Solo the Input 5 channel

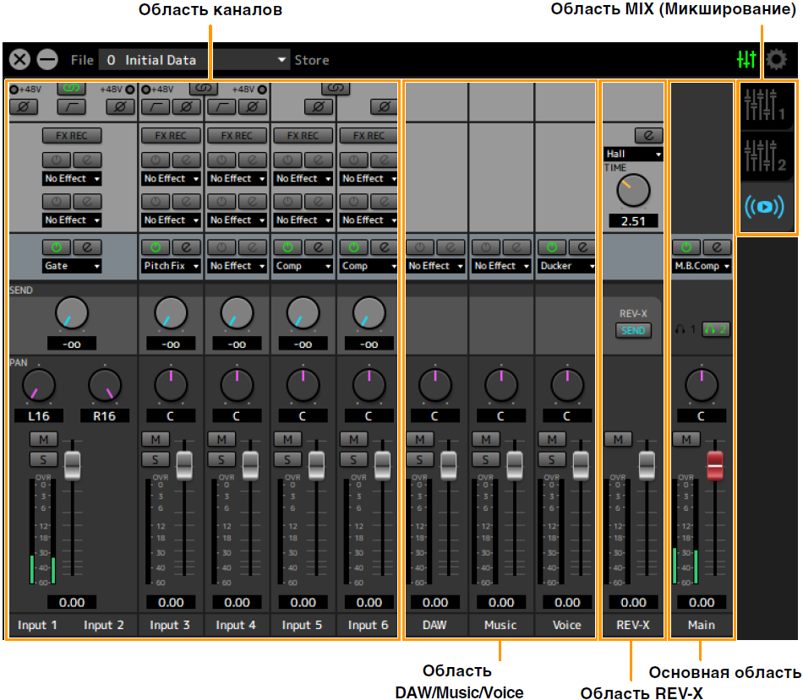[287, 459]
